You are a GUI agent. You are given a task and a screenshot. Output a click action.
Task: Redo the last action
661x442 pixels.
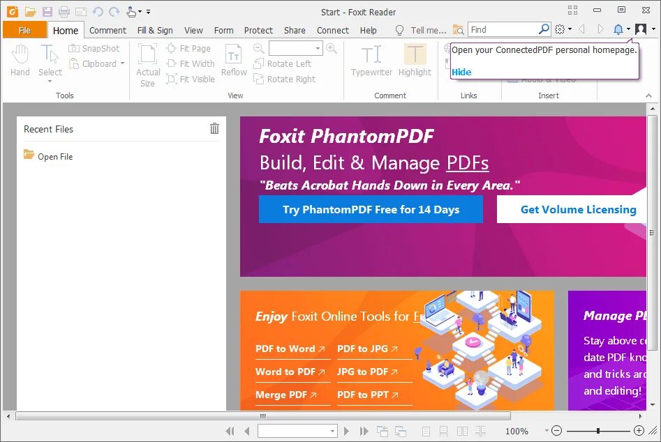point(114,11)
